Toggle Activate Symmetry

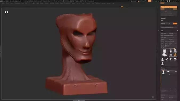(x=169, y=7)
